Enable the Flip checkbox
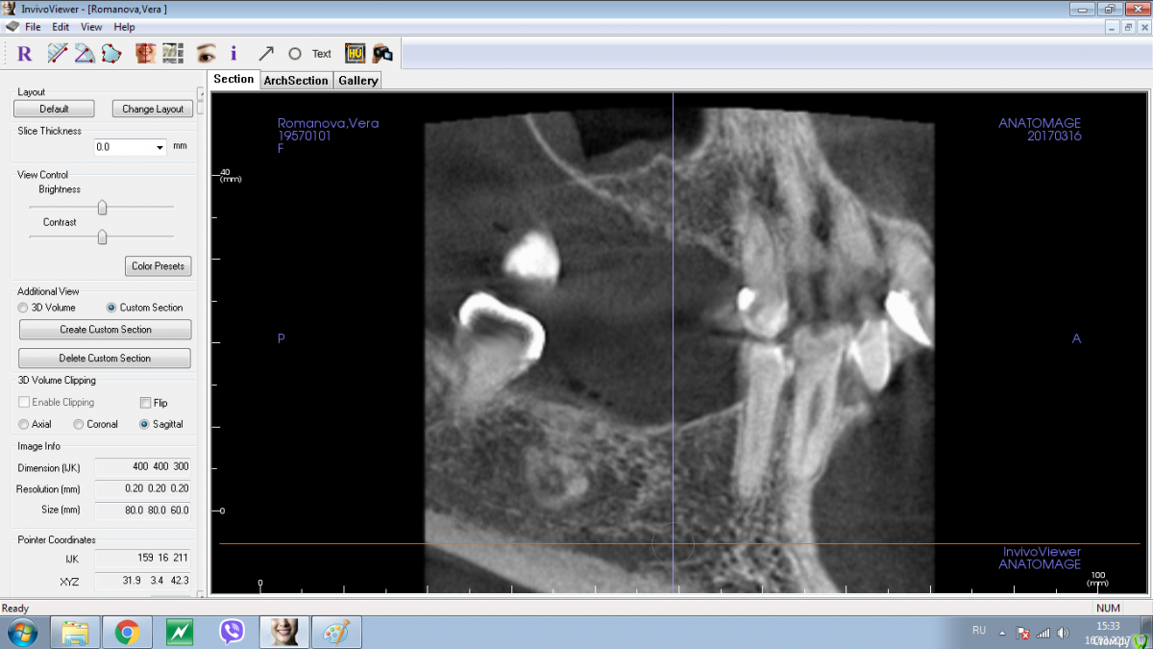The width and height of the screenshot is (1153, 649). pyautogui.click(x=146, y=403)
